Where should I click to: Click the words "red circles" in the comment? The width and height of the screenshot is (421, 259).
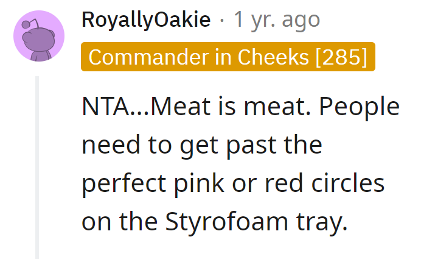click(325, 183)
